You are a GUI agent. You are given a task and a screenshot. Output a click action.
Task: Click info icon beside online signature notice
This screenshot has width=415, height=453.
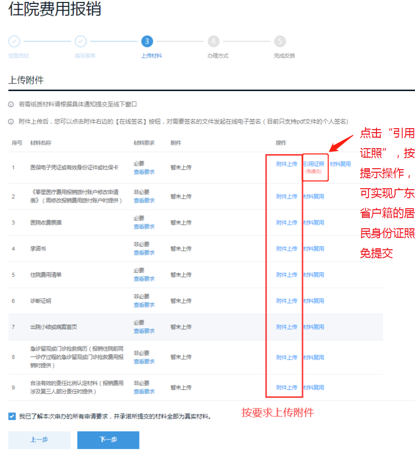click(11, 122)
